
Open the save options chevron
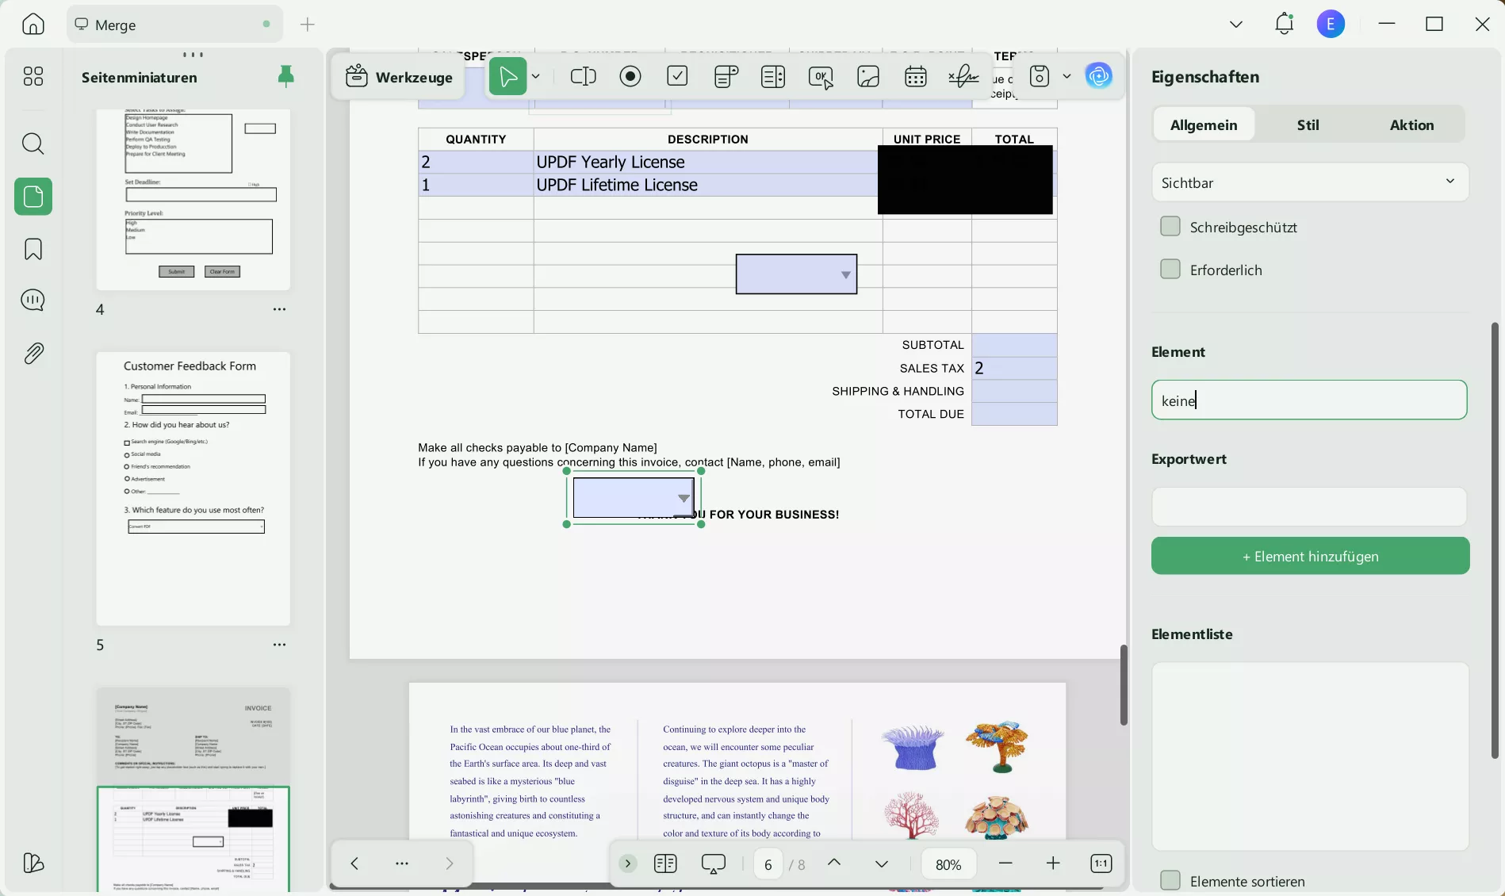point(1067,76)
